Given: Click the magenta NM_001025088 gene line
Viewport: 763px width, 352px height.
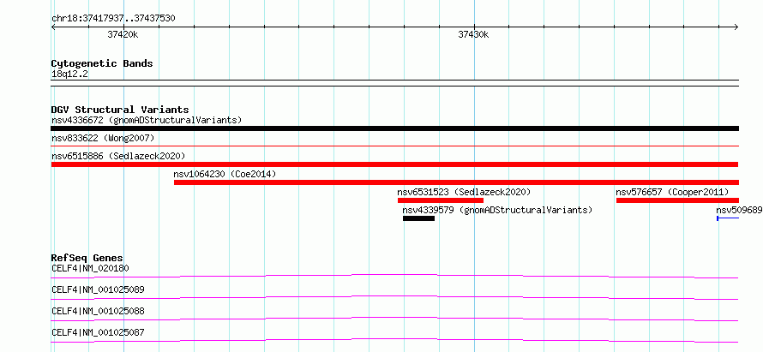Looking at the screenshot, I should tap(394, 319).
